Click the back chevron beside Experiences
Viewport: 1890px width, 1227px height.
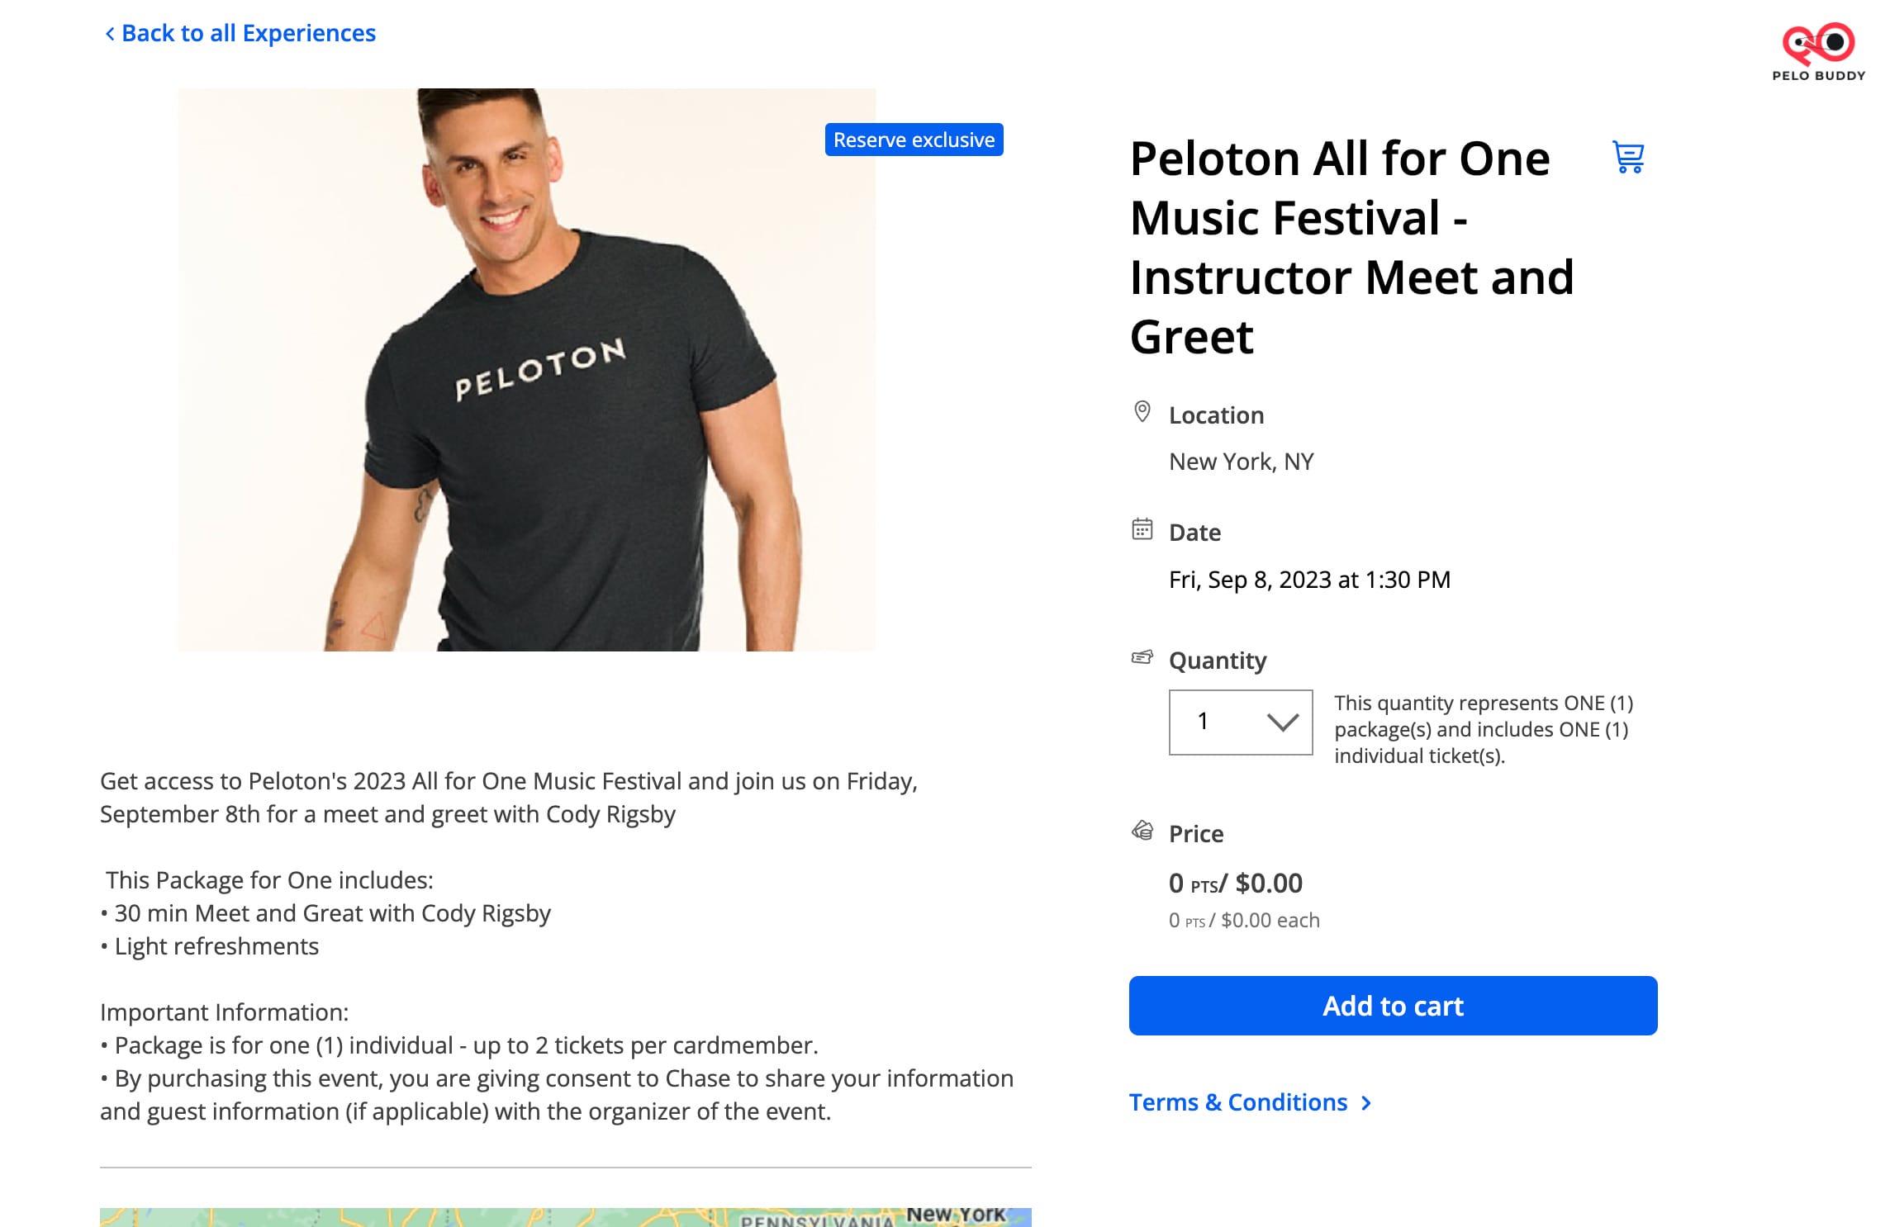(110, 34)
